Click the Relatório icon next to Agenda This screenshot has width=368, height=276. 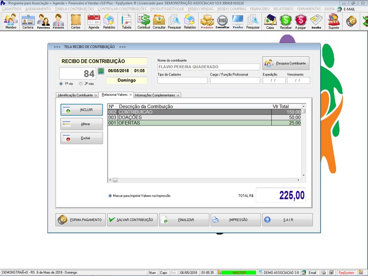click(x=109, y=21)
